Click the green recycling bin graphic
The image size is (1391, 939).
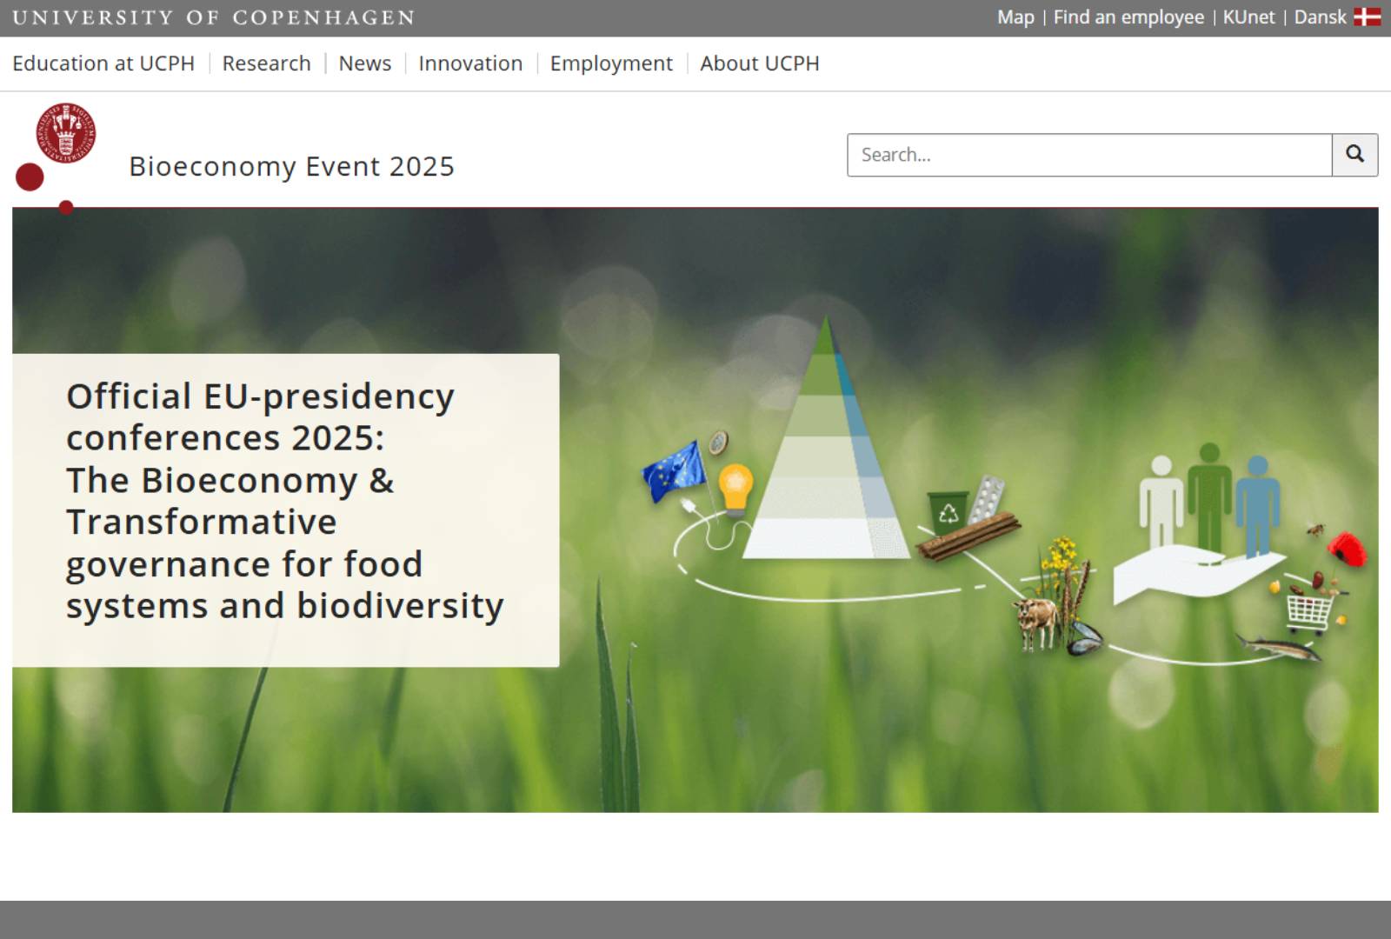tap(947, 513)
